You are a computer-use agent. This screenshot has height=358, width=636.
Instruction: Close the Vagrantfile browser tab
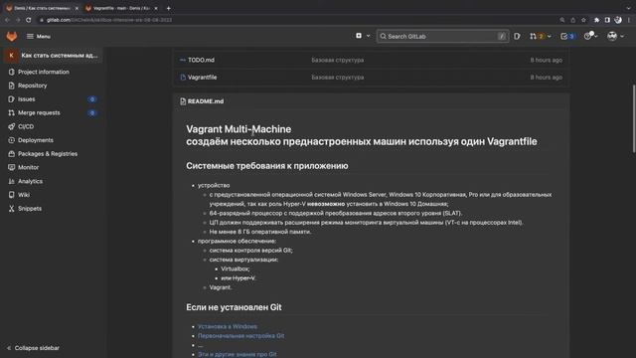[x=156, y=8]
